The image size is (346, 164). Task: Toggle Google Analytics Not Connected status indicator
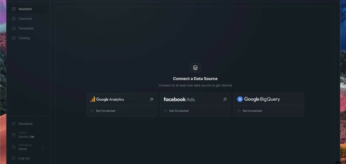click(92, 111)
